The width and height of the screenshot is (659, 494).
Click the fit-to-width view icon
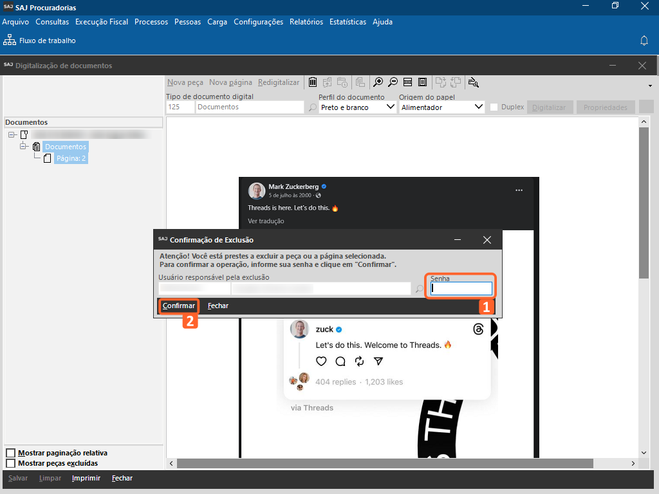407,82
